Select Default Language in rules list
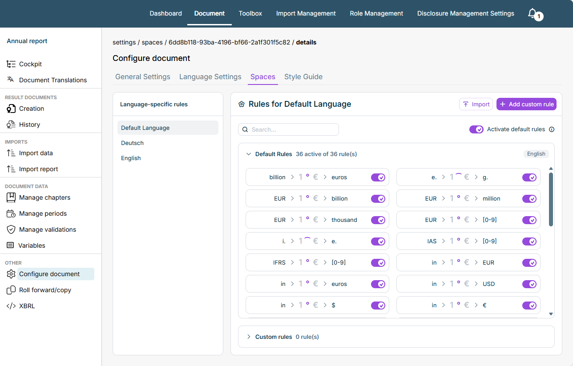This screenshot has width=573, height=366. (168, 128)
